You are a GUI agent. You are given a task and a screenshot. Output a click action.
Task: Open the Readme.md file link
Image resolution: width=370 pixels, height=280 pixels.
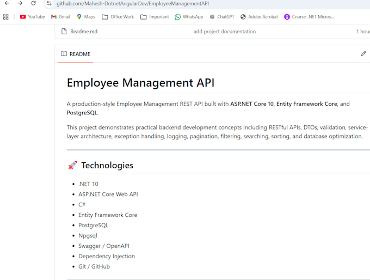pyautogui.click(x=84, y=32)
